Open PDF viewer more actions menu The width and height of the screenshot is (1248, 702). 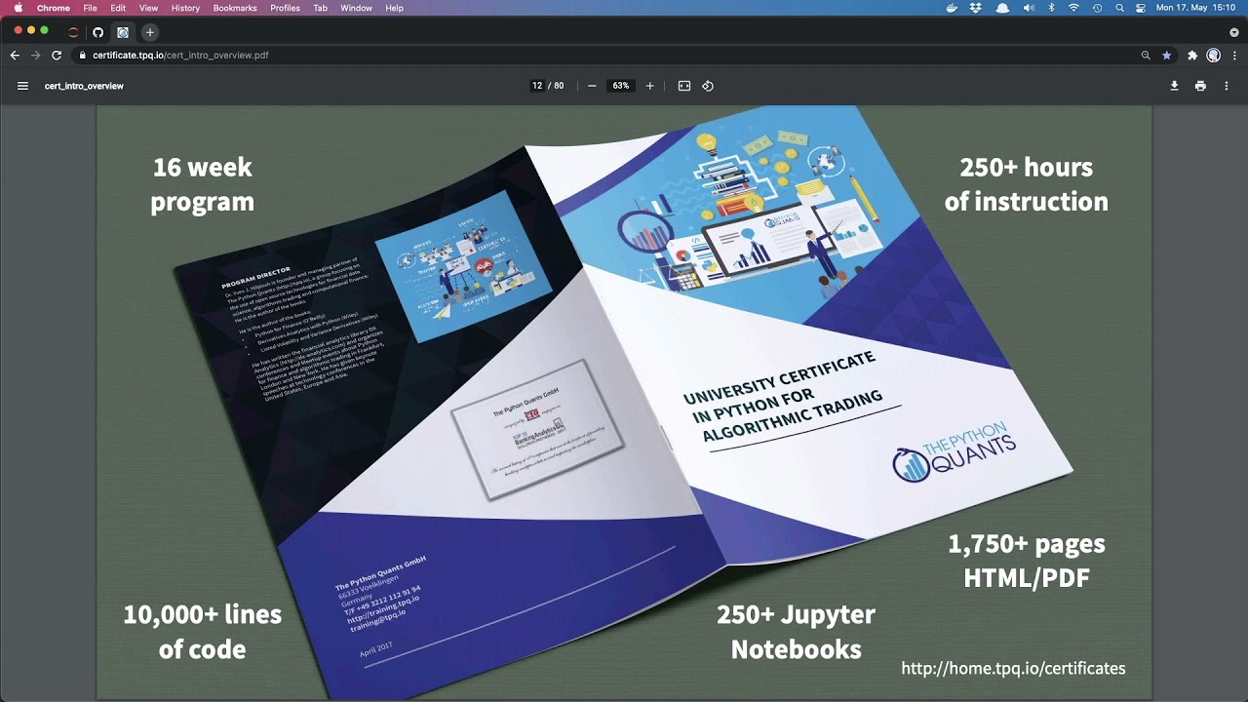pyautogui.click(x=1227, y=86)
